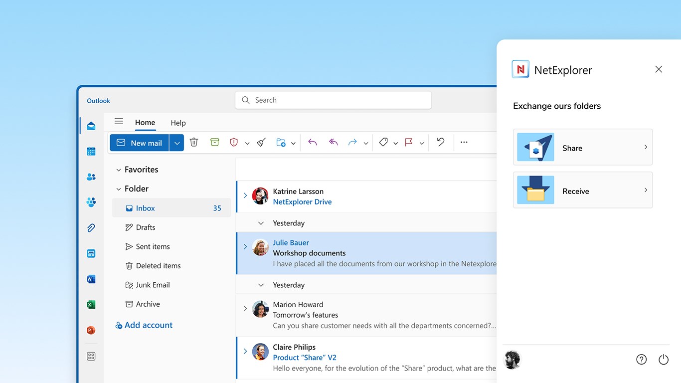
Task: Launch PowerPoint from the sidebar
Action: point(91,330)
